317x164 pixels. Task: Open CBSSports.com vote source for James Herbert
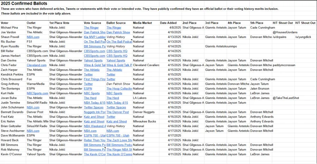coord(94,55)
